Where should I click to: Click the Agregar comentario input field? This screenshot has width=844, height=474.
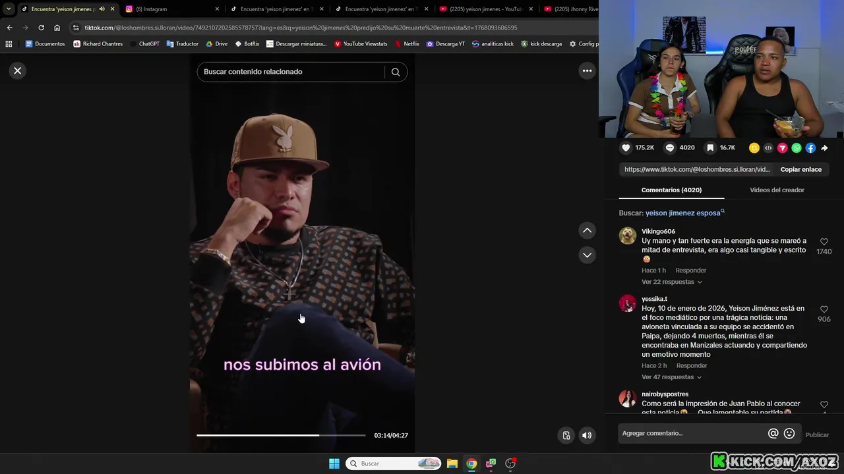pos(692,433)
